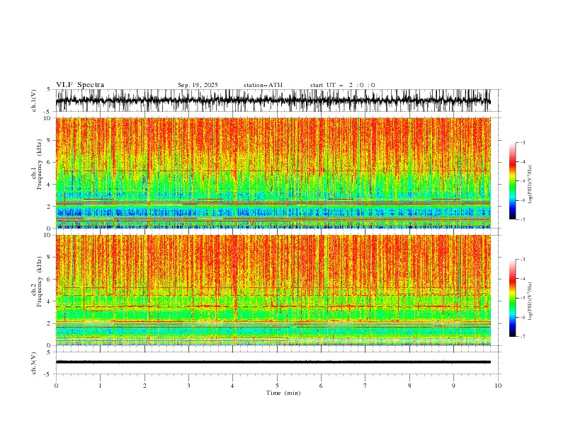Click the "-3" tick on ch.1 color bar
The image size is (561, 433).
point(522,142)
